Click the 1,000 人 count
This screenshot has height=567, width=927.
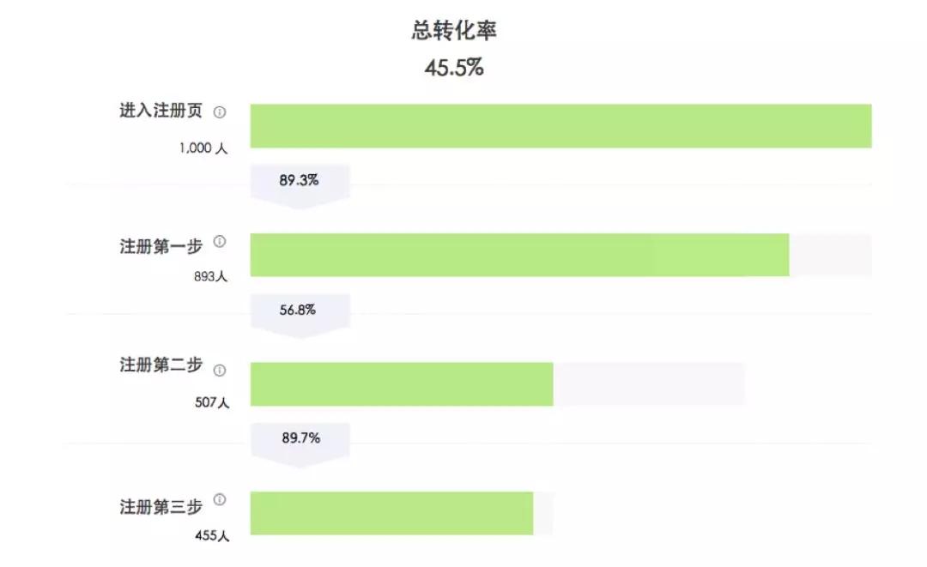(x=203, y=148)
